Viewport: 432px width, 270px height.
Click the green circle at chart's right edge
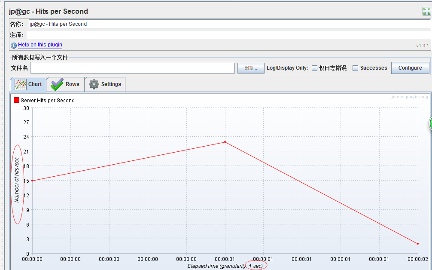[430, 123]
